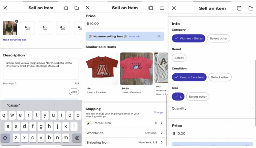
Task: Click the middle screen scrollbar
Action: pos(167,120)
